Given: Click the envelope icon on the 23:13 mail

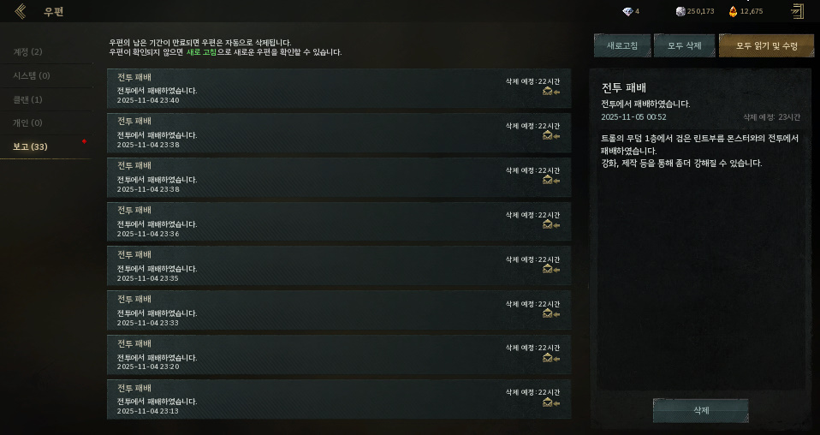Looking at the screenshot, I should [548, 402].
